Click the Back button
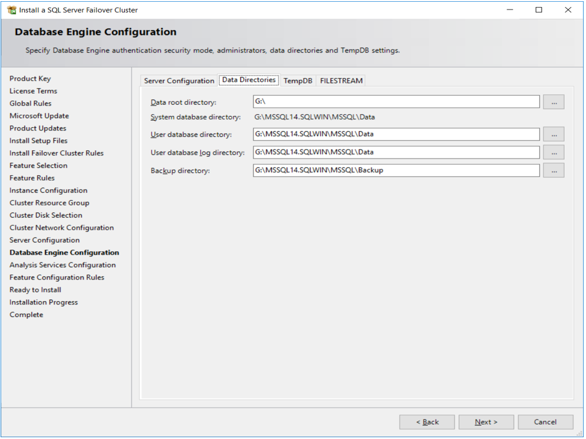Image resolution: width=586 pixels, height=439 pixels. (427, 422)
